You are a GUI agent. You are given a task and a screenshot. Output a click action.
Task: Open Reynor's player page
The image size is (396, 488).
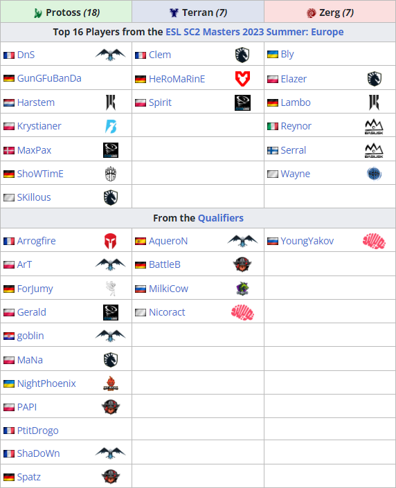click(296, 126)
